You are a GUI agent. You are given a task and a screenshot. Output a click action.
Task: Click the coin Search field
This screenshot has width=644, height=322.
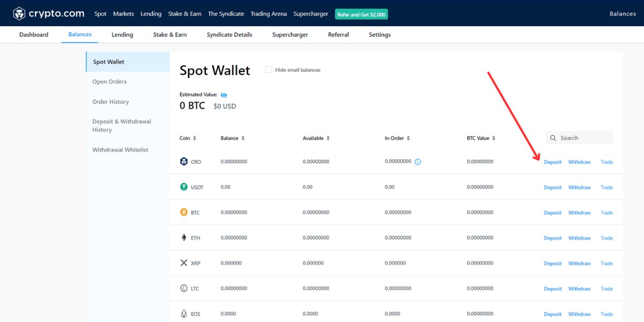579,138
